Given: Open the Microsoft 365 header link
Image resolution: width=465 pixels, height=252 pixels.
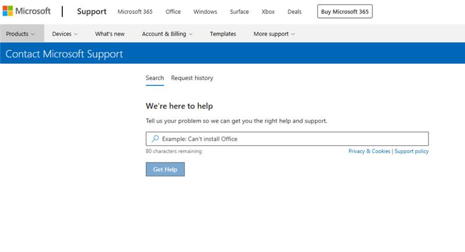Looking at the screenshot, I should tap(135, 12).
